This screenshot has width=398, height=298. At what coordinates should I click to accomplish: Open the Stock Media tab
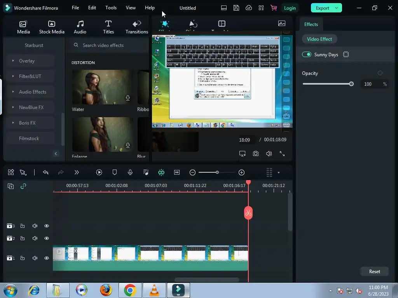52,27
